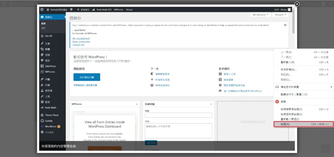The image size is (334, 157).
Task: Open the 外掛 plugins sidebar menu
Action: (x=53, y=85)
